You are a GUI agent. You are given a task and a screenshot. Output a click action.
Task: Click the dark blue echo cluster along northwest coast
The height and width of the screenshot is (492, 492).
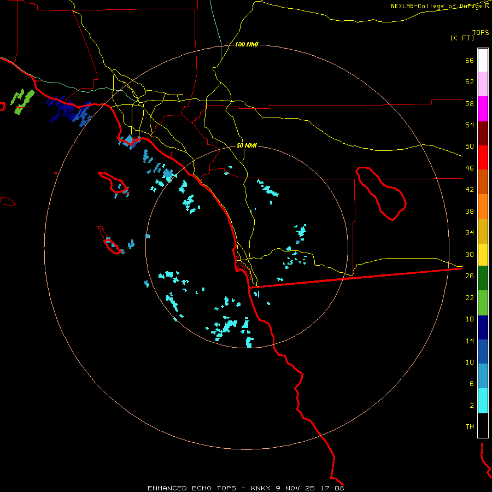(x=69, y=112)
